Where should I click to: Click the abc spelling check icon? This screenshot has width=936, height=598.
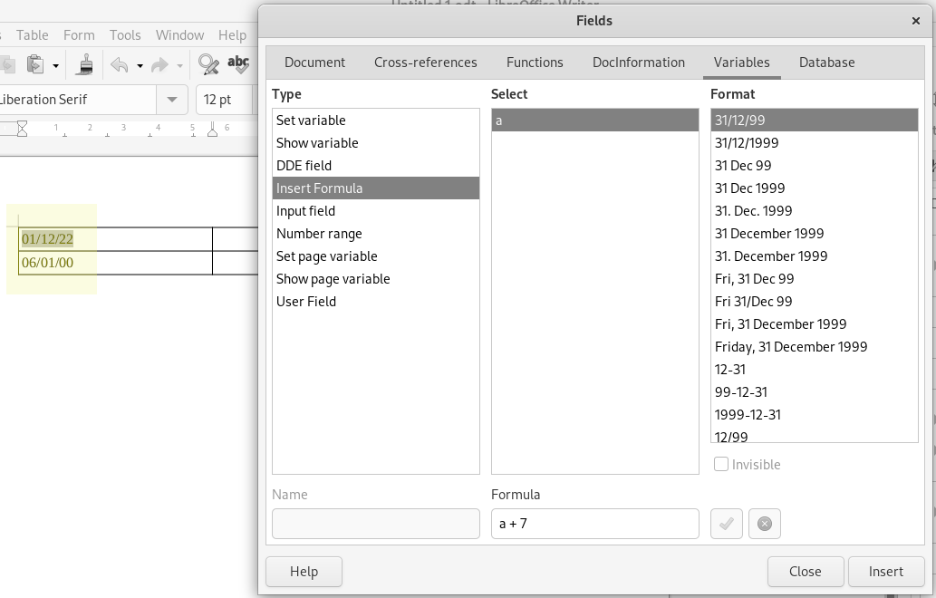pyautogui.click(x=238, y=63)
